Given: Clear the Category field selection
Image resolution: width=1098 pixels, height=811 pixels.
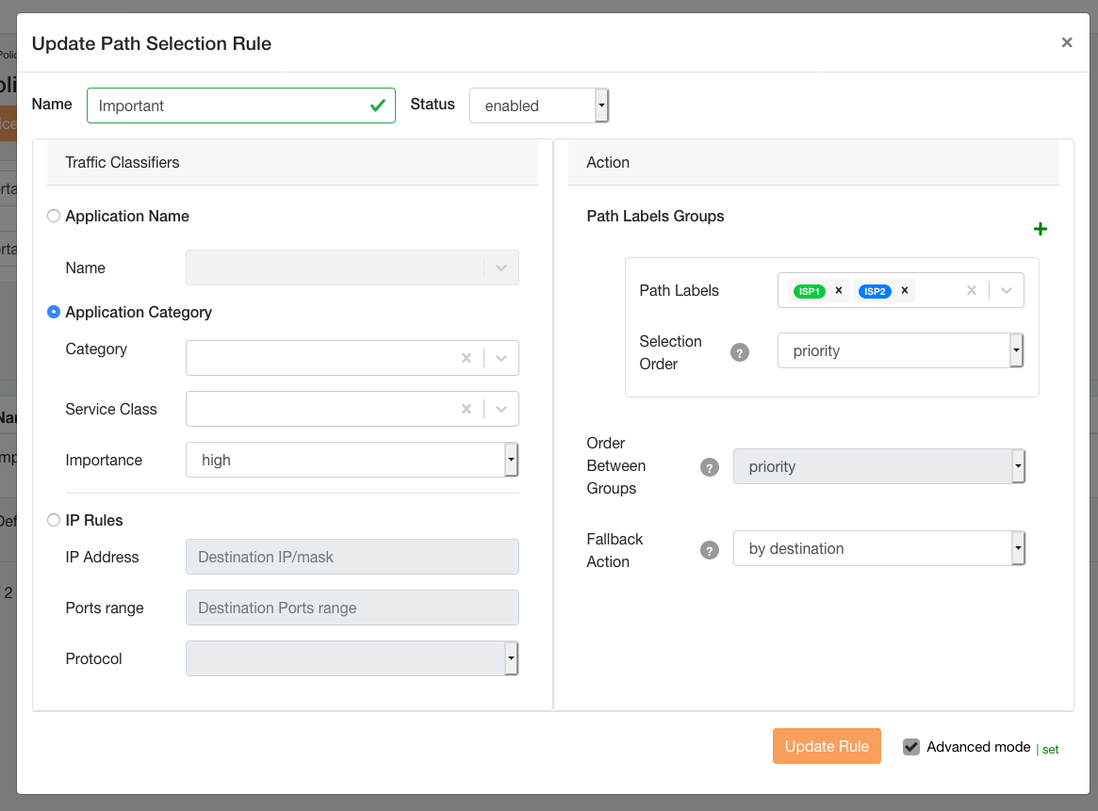Looking at the screenshot, I should coord(466,358).
